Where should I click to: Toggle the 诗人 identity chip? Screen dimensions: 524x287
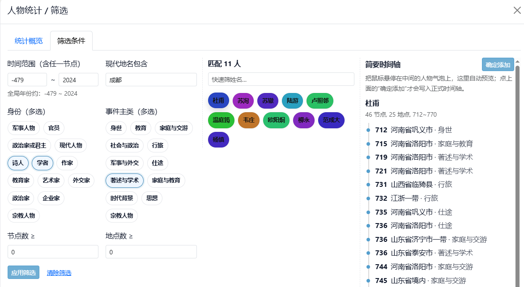click(x=18, y=163)
